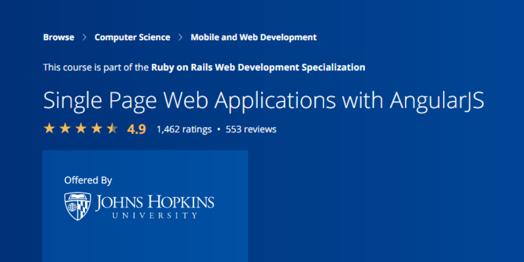524x262 pixels.
Task: Open the 553 reviews page
Action: [x=251, y=129]
